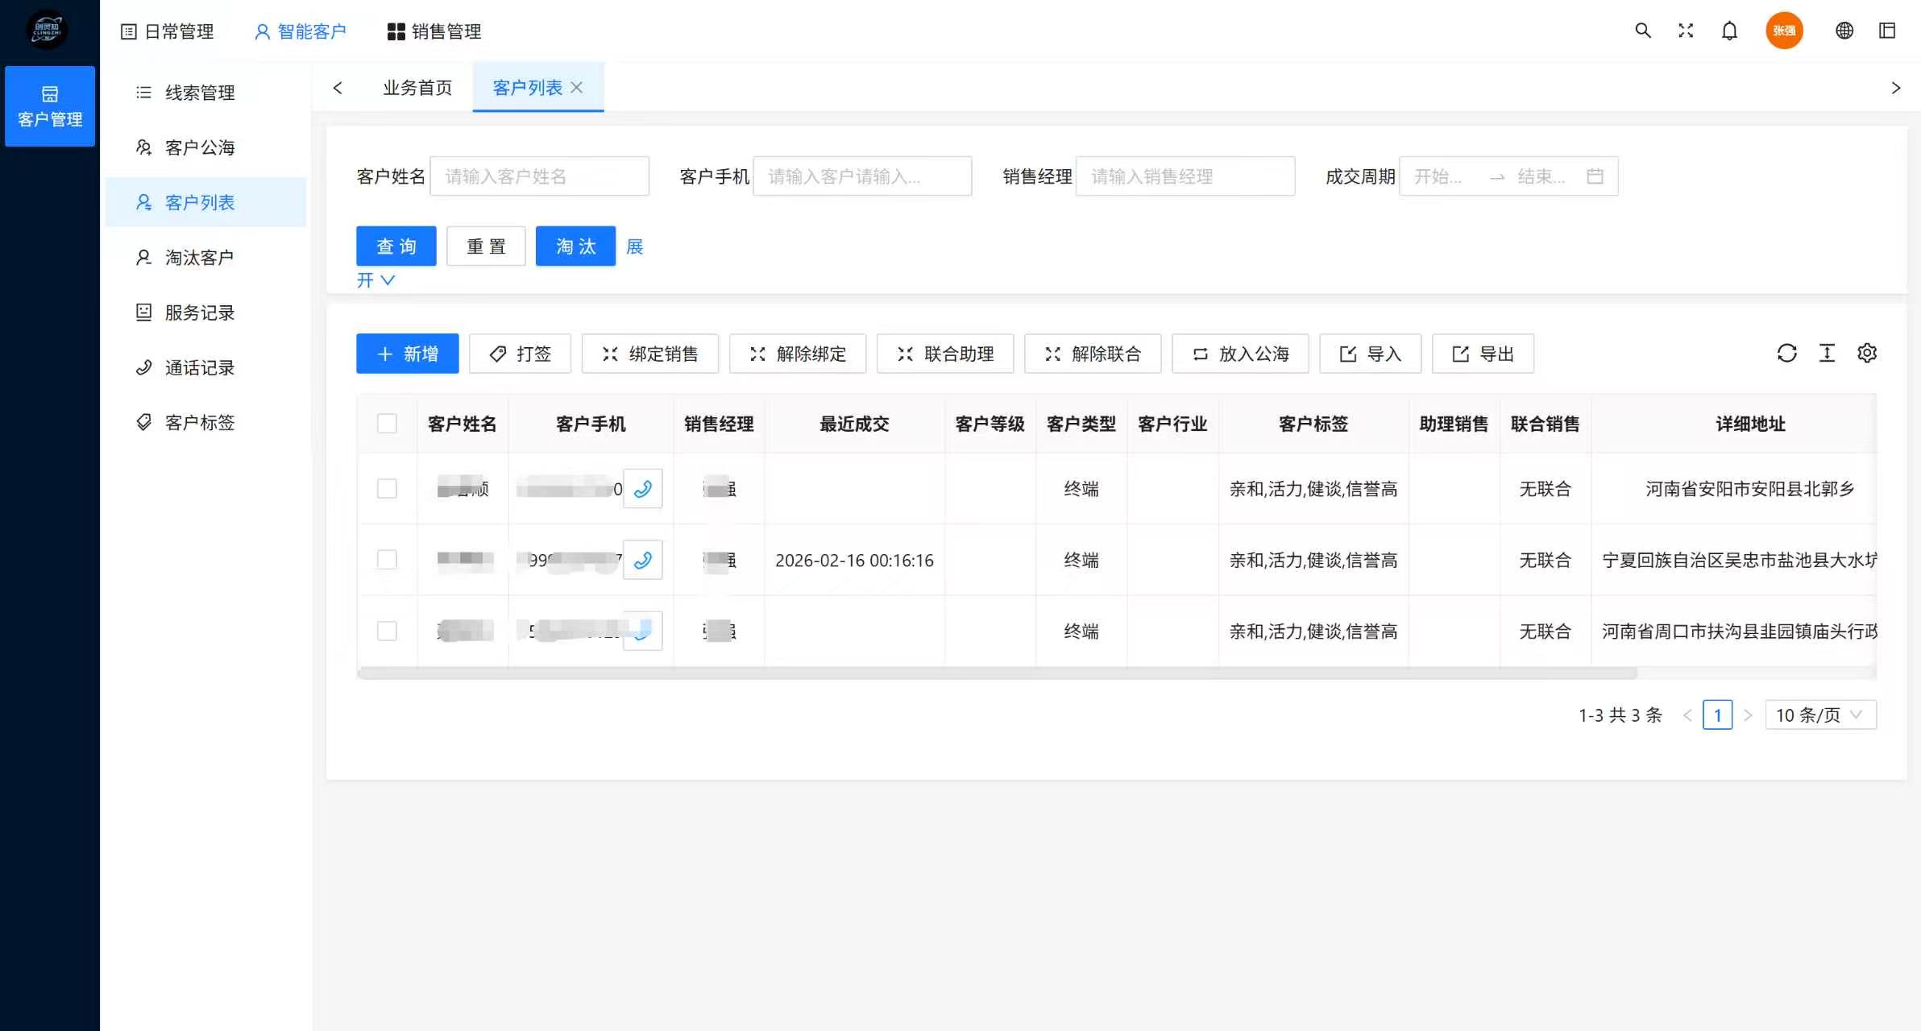Image resolution: width=1921 pixels, height=1031 pixels.
Task: Click the 最近成交 column header
Action: [x=854, y=424]
